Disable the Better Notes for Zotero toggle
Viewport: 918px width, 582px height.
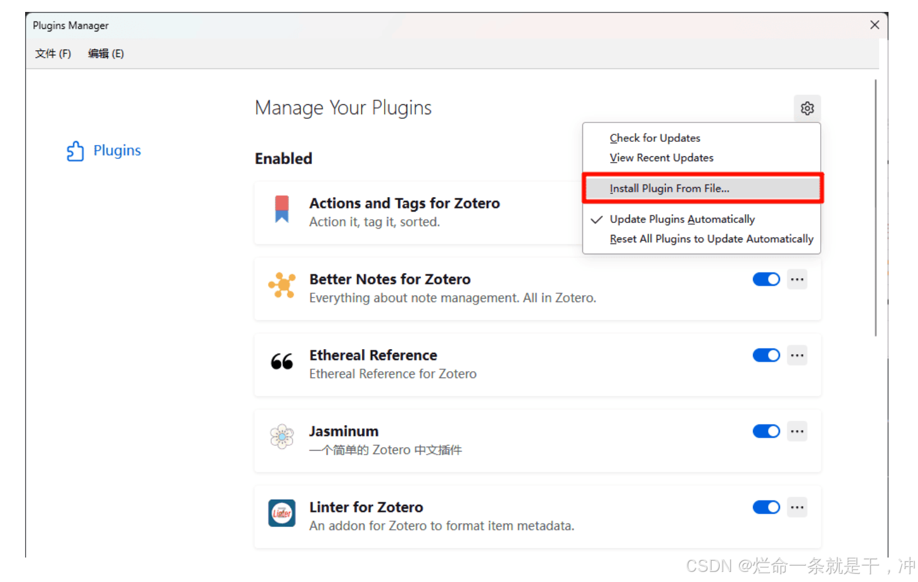tap(766, 279)
